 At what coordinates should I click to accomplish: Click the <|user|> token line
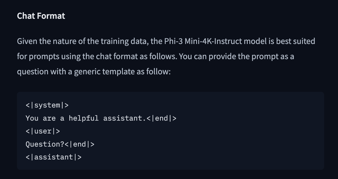[43, 131]
